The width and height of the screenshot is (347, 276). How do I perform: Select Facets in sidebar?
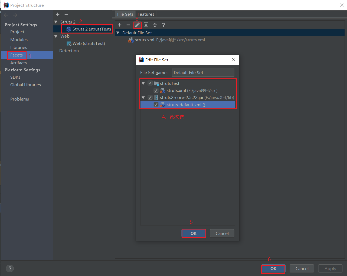17,55
